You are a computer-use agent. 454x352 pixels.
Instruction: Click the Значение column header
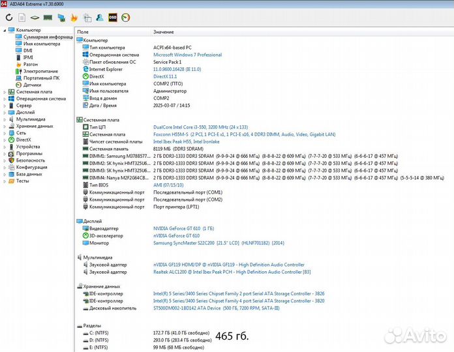164,32
